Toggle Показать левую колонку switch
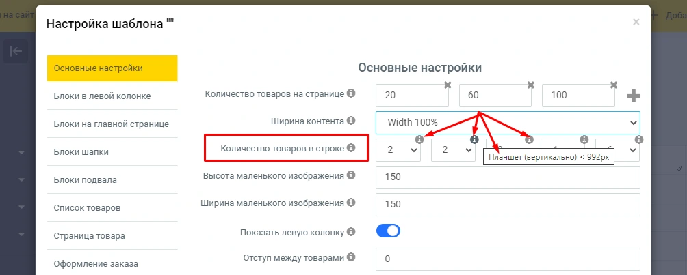 point(388,231)
